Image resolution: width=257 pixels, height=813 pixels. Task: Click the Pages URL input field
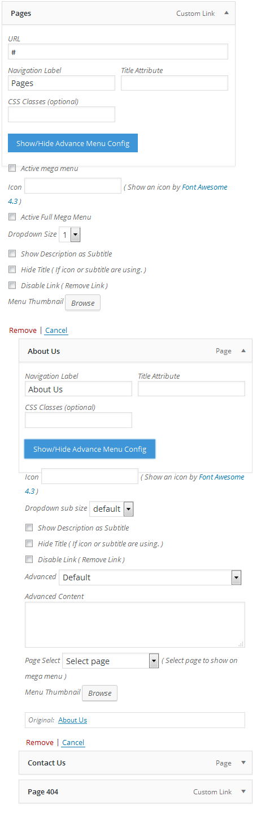(x=118, y=52)
